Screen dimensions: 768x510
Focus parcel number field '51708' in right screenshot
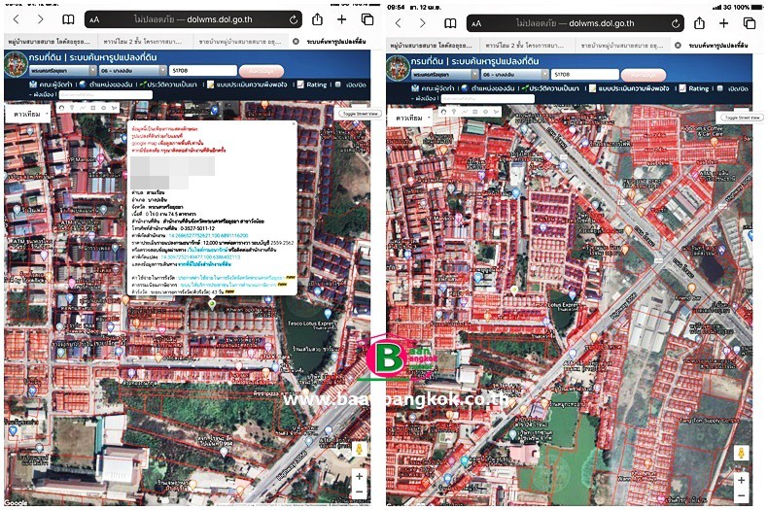pyautogui.click(x=585, y=75)
